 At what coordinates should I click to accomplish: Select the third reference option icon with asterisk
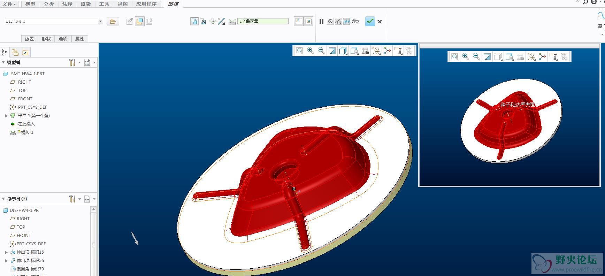(150, 21)
